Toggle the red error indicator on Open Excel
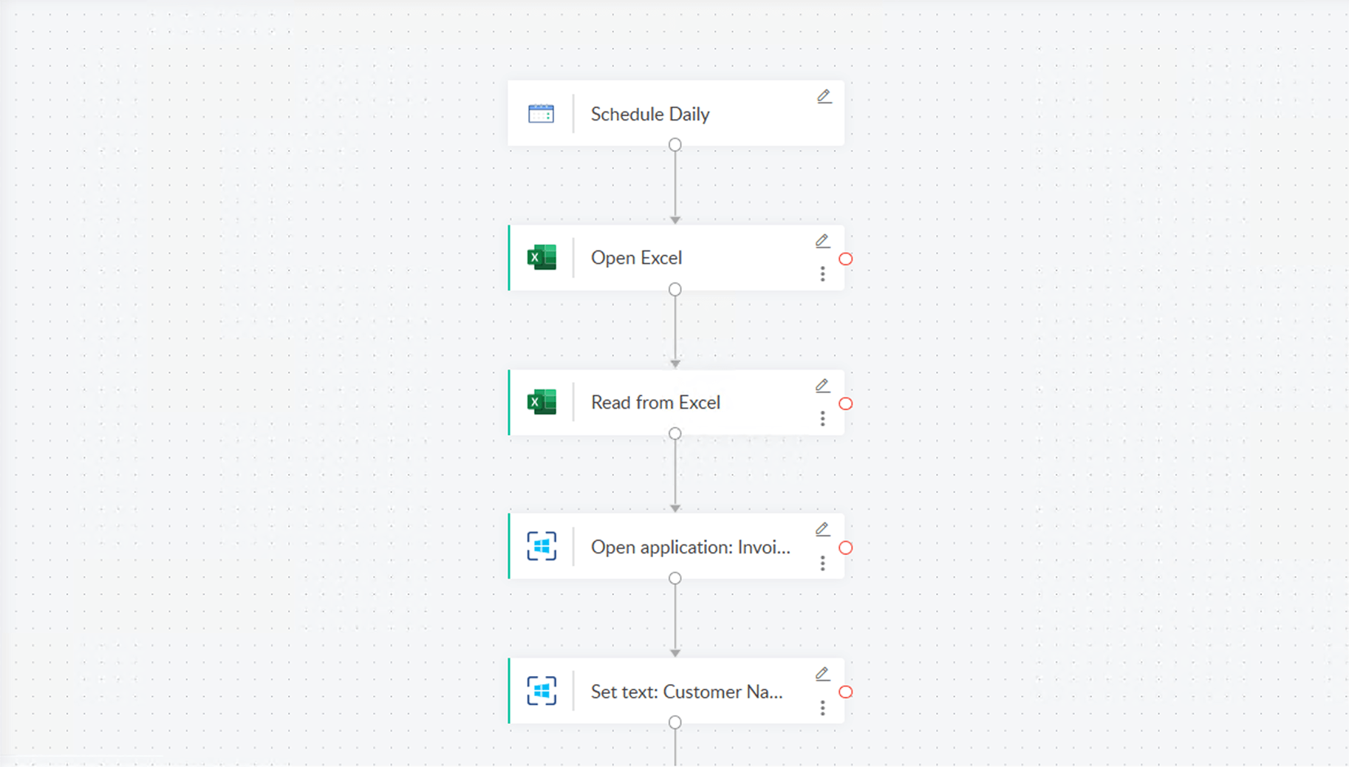 point(846,259)
